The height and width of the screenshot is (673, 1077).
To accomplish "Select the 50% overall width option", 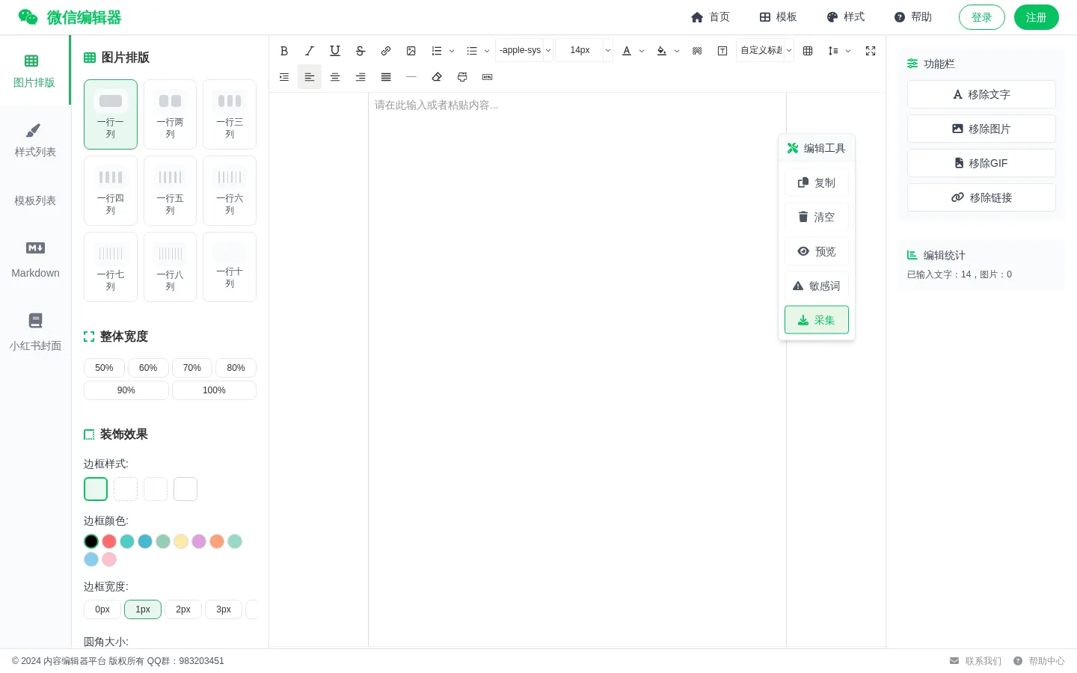I will tap(104, 368).
